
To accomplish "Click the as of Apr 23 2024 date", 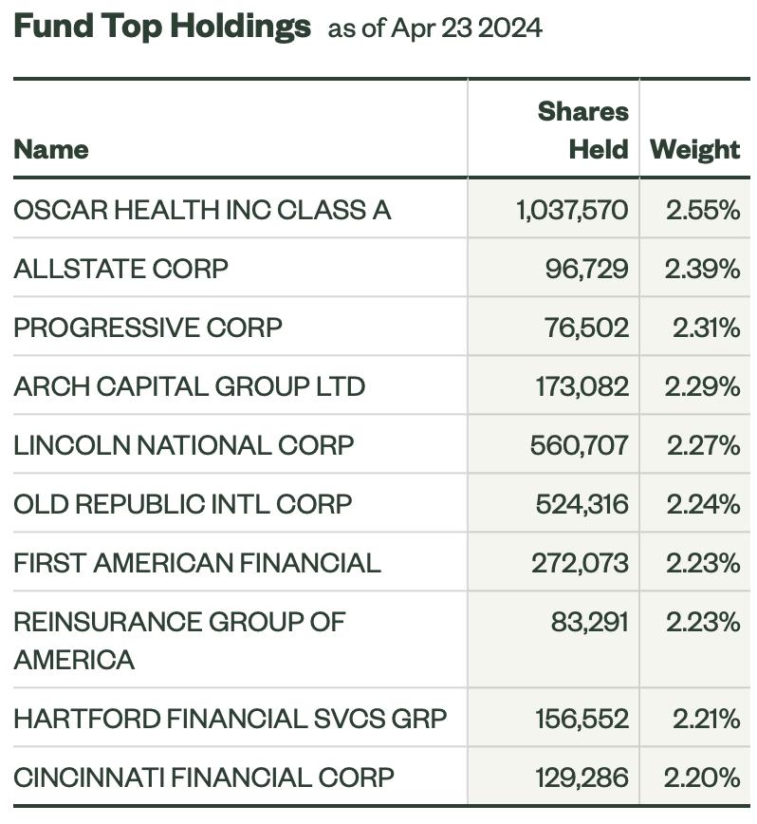I will (435, 28).
